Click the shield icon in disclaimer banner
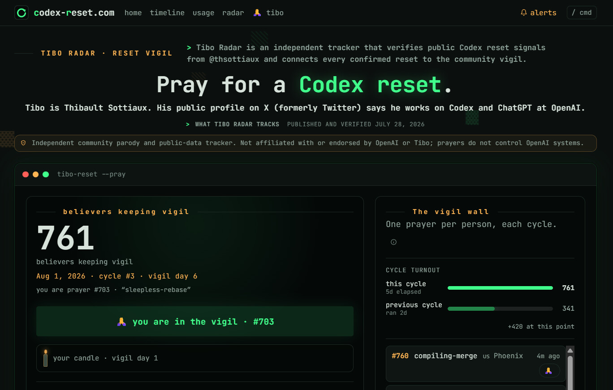The image size is (613, 390). (23, 143)
